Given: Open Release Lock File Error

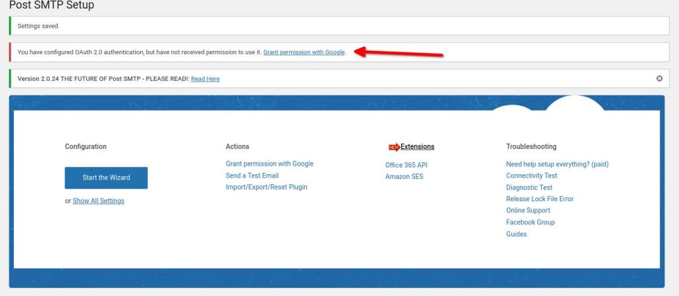Looking at the screenshot, I should (x=540, y=199).
